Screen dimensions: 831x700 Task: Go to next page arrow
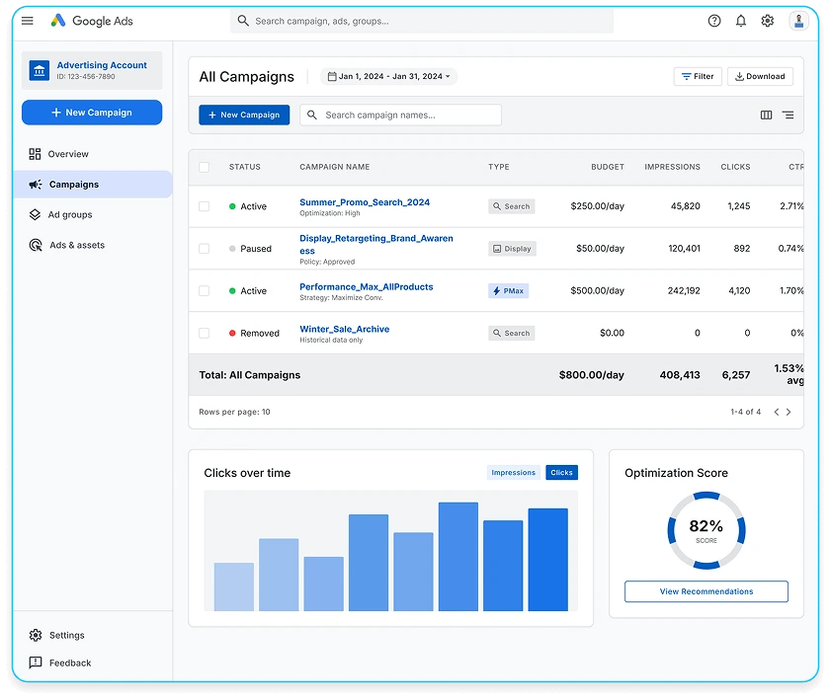coord(789,412)
